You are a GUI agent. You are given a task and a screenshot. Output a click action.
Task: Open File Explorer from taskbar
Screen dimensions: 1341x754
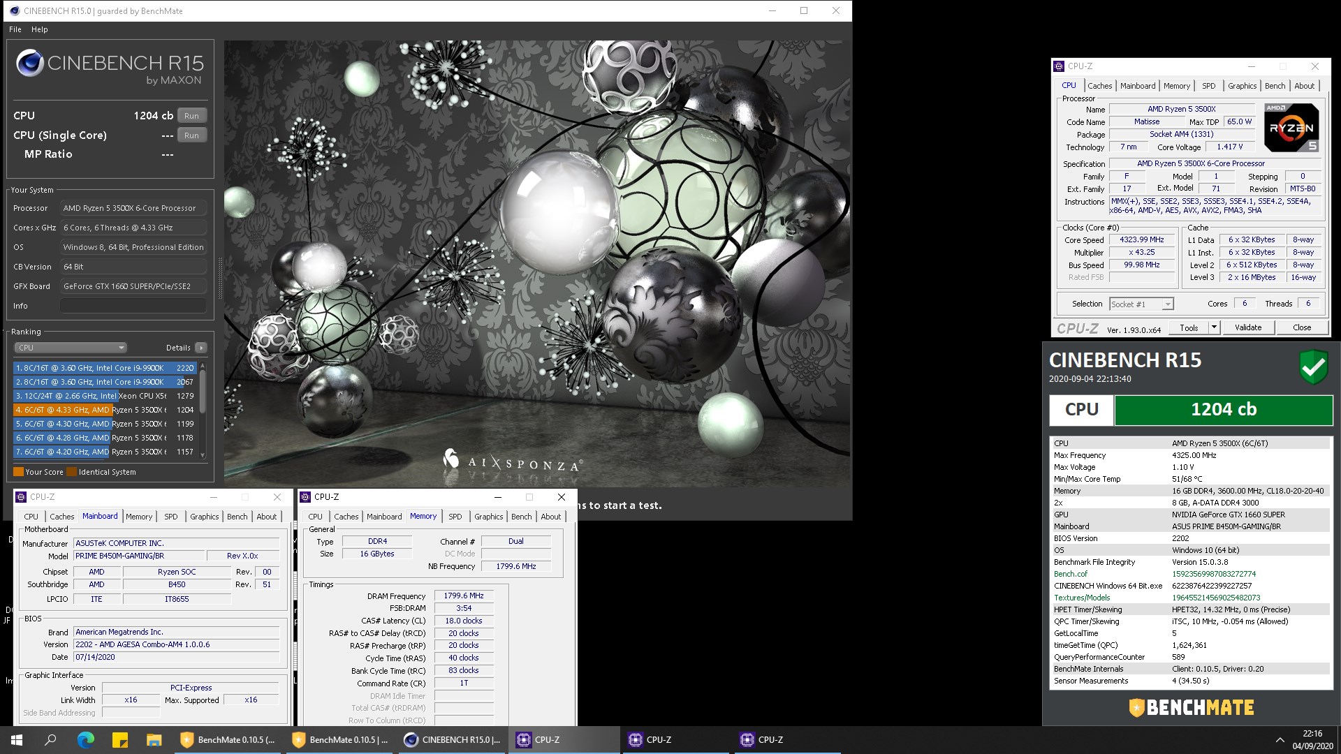(x=154, y=740)
